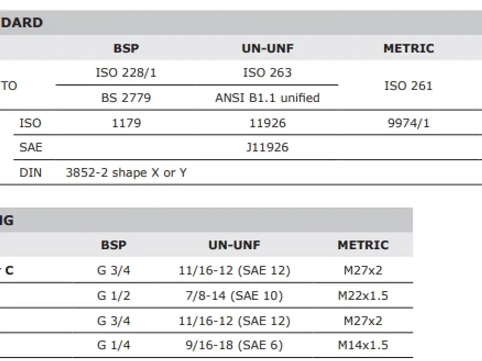This screenshot has height=361, width=482.
Task: Select the ISO 228/1 cell
Action: tap(126, 72)
